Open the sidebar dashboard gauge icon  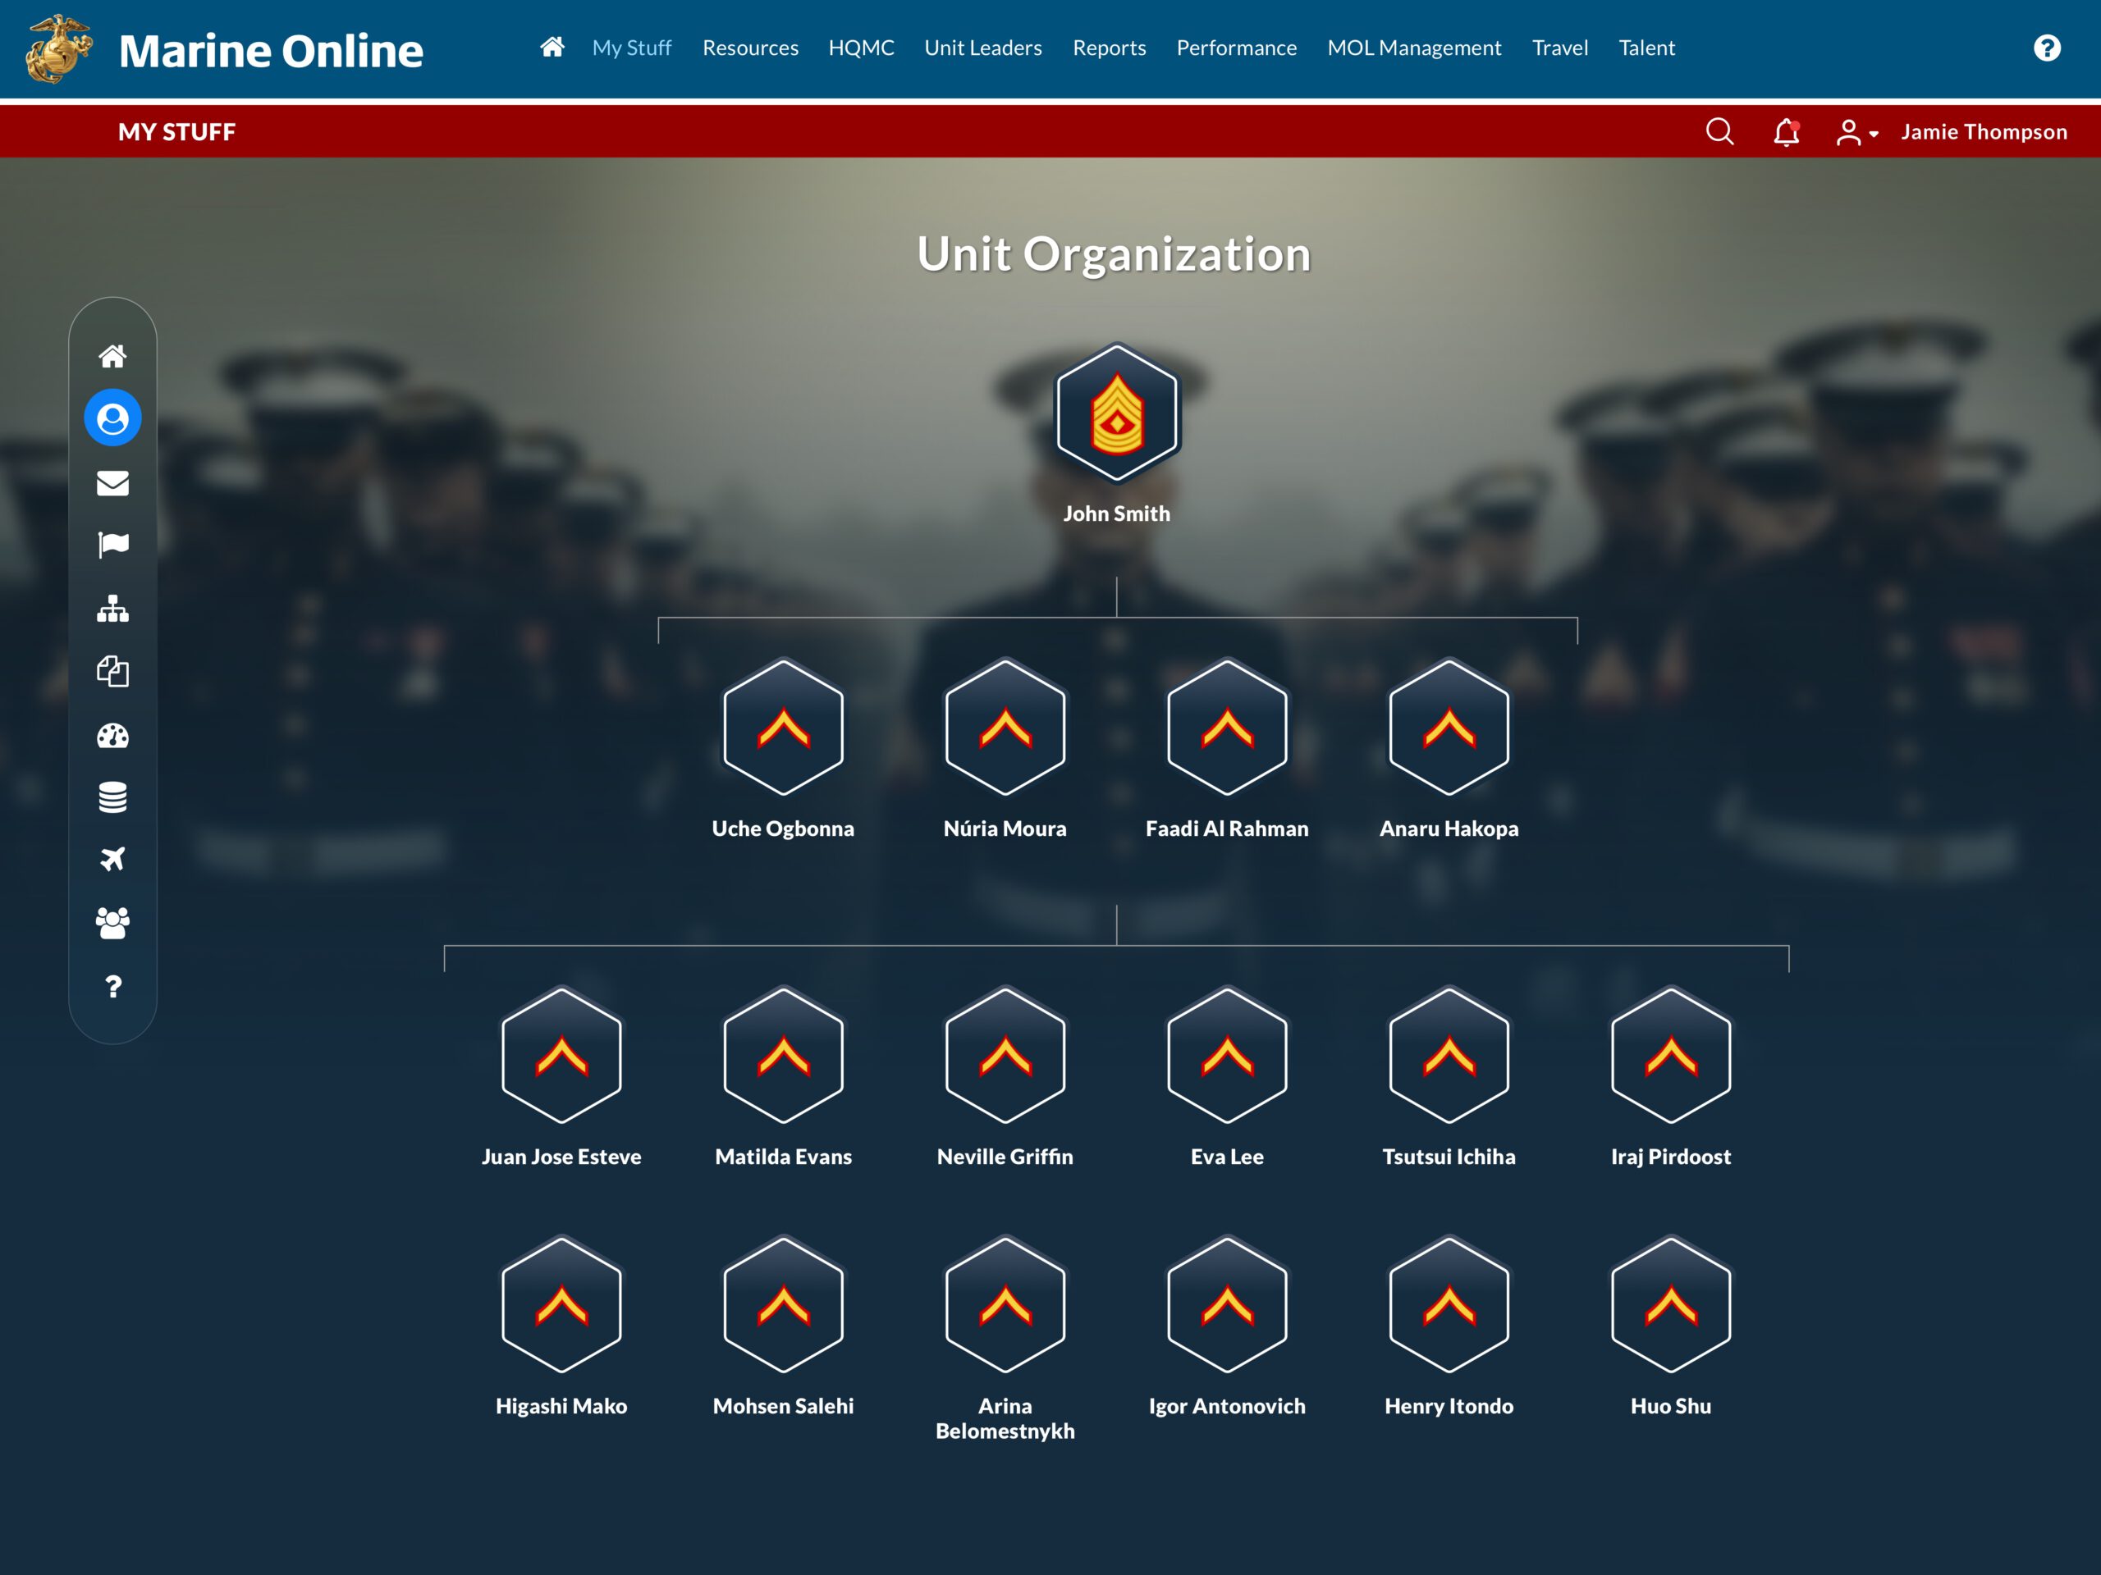[x=113, y=736]
